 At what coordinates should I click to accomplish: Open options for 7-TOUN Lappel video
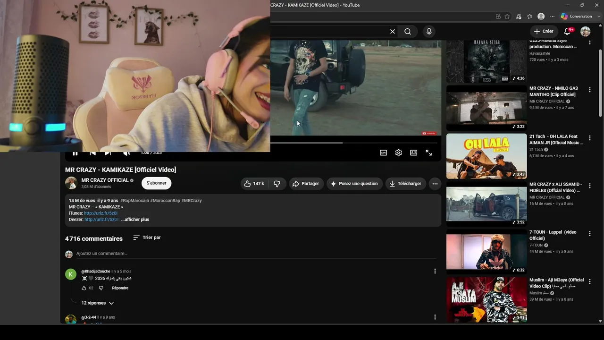[x=589, y=234]
